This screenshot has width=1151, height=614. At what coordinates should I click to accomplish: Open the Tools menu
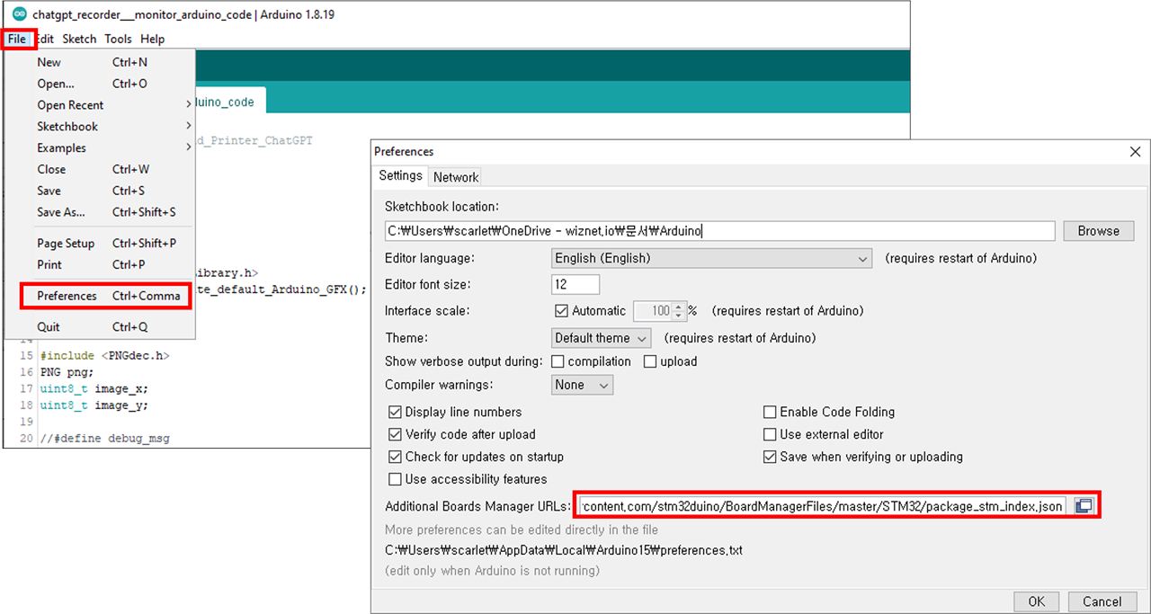118,39
